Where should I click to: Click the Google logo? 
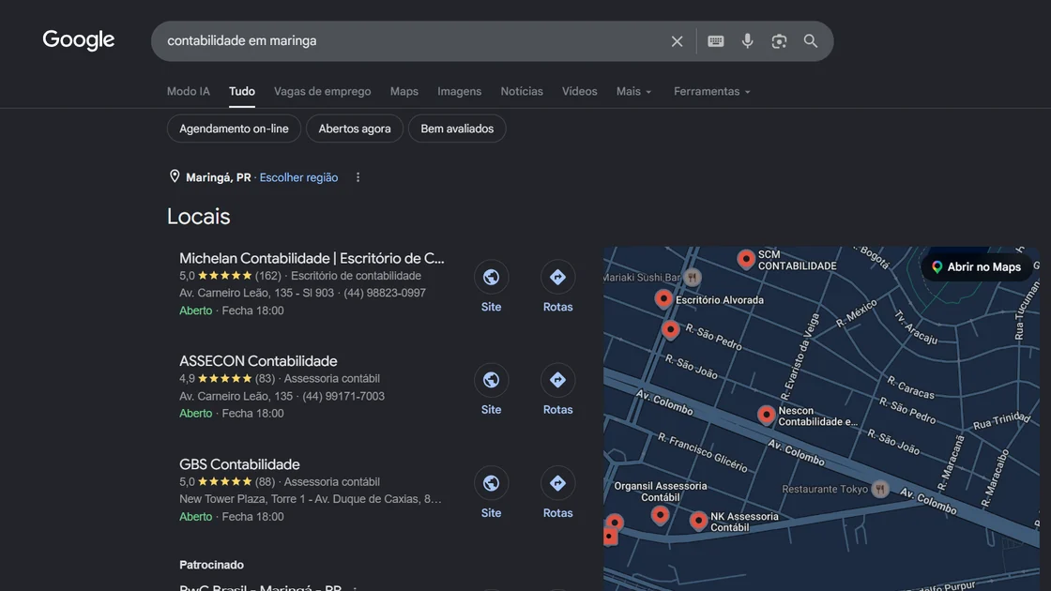click(79, 40)
